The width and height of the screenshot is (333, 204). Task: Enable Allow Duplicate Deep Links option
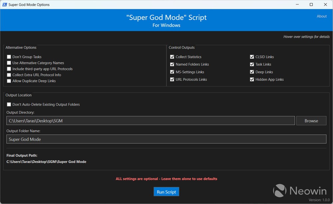tap(9, 81)
